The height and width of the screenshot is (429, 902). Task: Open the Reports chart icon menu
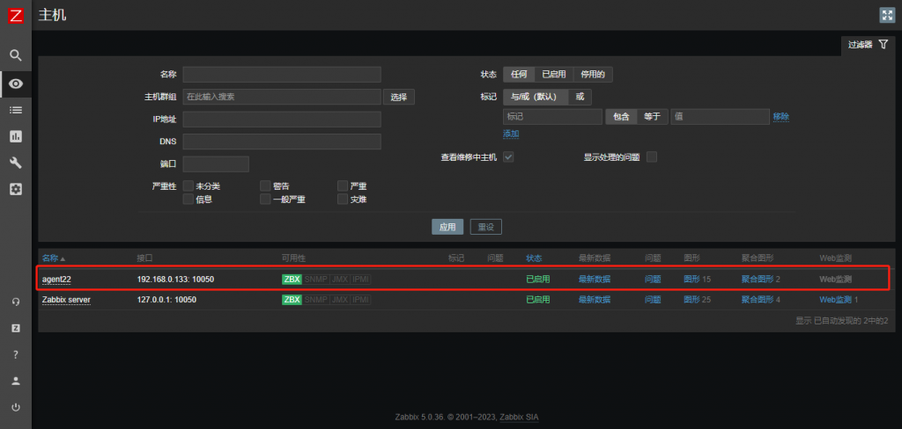tap(16, 136)
